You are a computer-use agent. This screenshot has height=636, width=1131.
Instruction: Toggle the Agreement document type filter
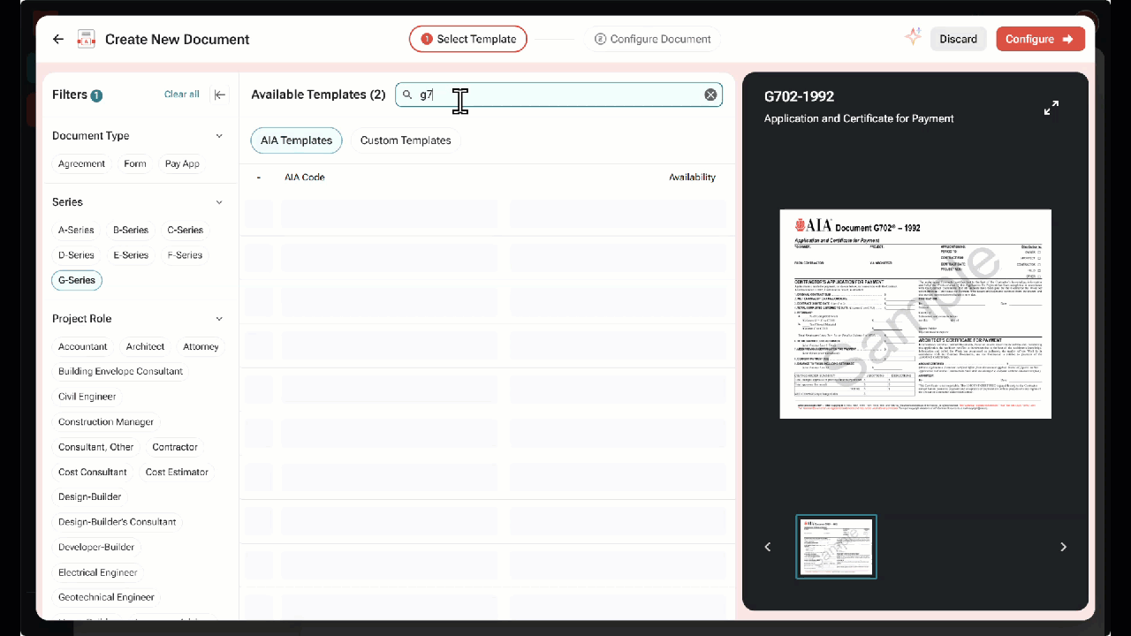(x=81, y=163)
